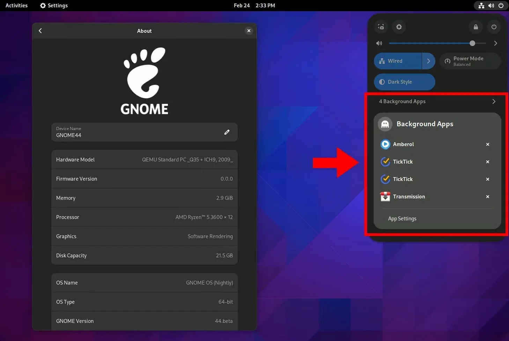Select the Transmission app icon
This screenshot has width=509, height=341.
pos(385,196)
